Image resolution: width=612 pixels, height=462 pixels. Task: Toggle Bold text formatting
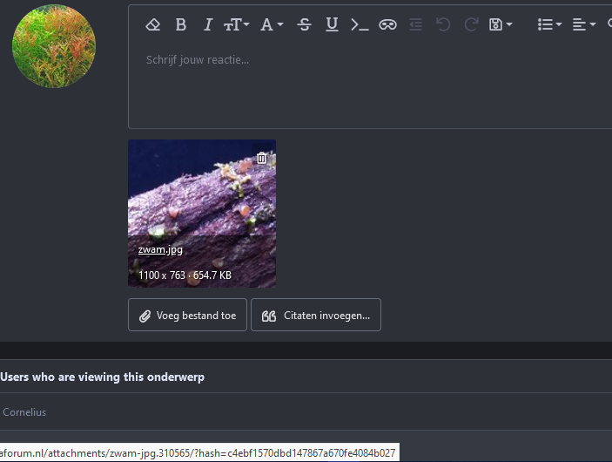(x=181, y=24)
